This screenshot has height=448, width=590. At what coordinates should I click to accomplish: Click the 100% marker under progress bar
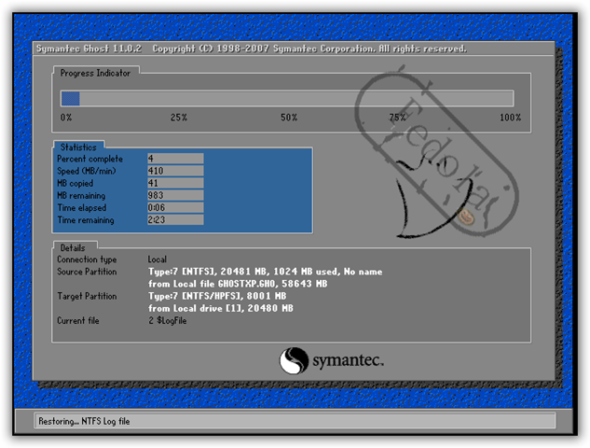tap(510, 118)
